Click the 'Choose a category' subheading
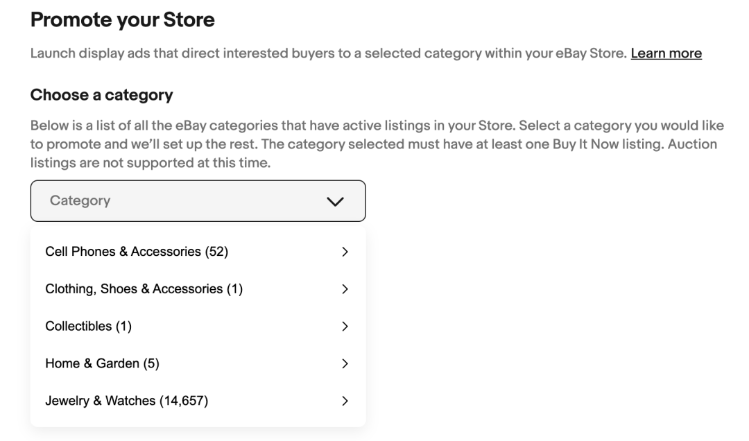This screenshot has width=749, height=441. click(101, 94)
